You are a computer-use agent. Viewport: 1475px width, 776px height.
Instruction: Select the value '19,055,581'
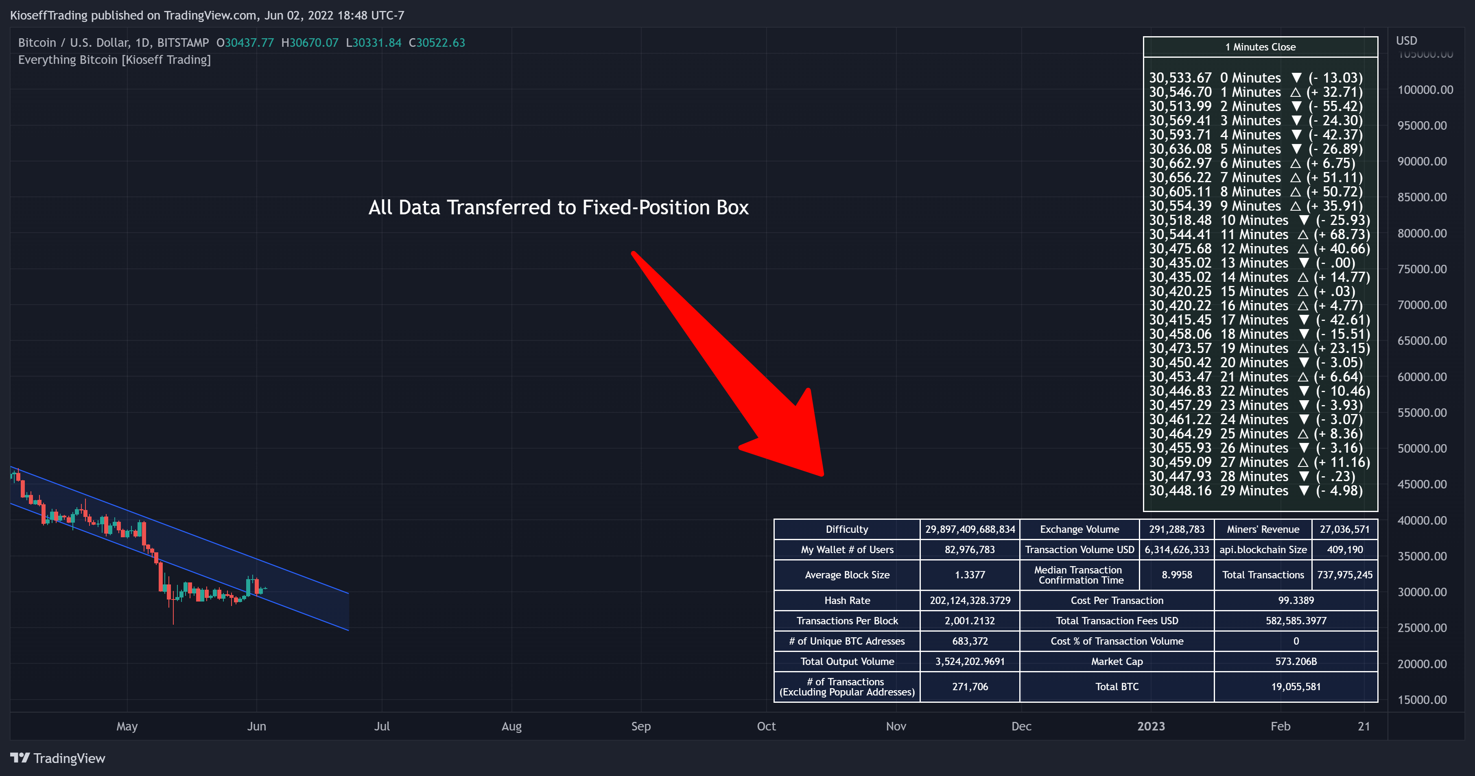coord(1296,687)
